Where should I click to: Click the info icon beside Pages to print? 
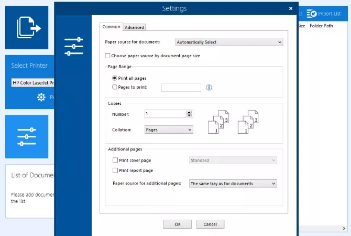pyautogui.click(x=209, y=88)
